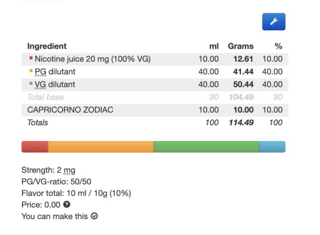Click the red Nicotine juice marker
320x235 pixels.
(x=31, y=58)
